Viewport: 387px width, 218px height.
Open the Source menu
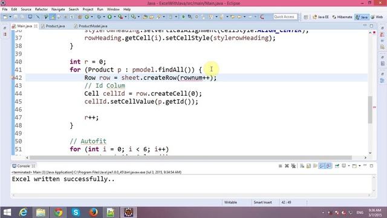point(26,10)
